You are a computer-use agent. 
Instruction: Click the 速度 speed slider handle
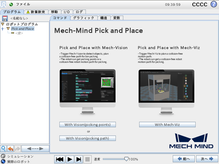click(x=126, y=159)
